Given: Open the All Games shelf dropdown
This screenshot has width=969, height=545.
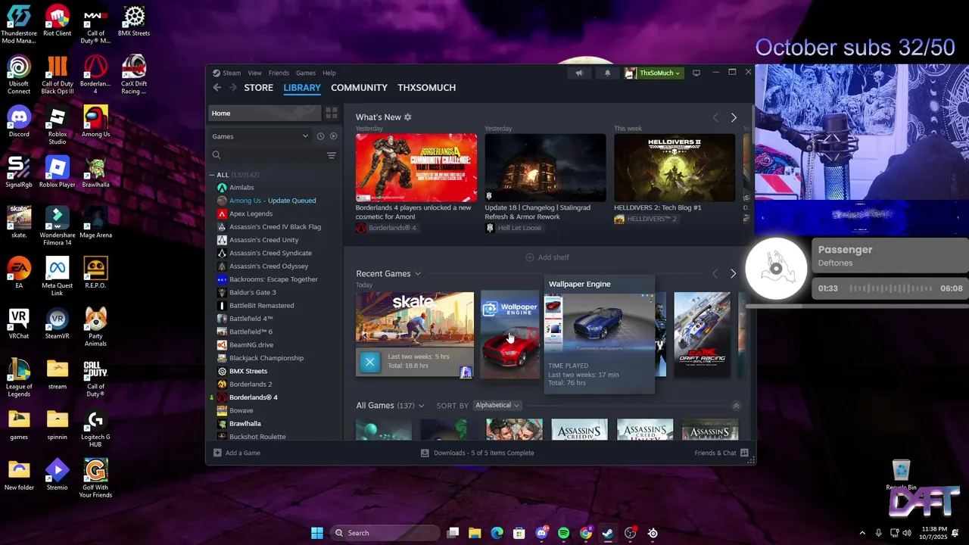Looking at the screenshot, I should pos(421,406).
